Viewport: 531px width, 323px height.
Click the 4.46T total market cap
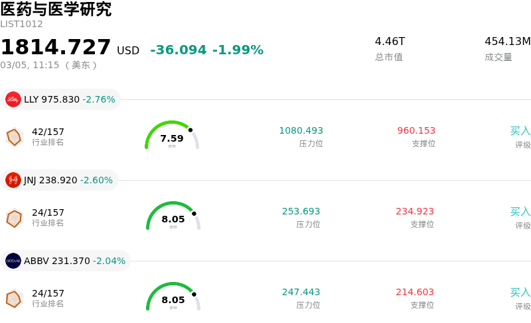point(390,42)
